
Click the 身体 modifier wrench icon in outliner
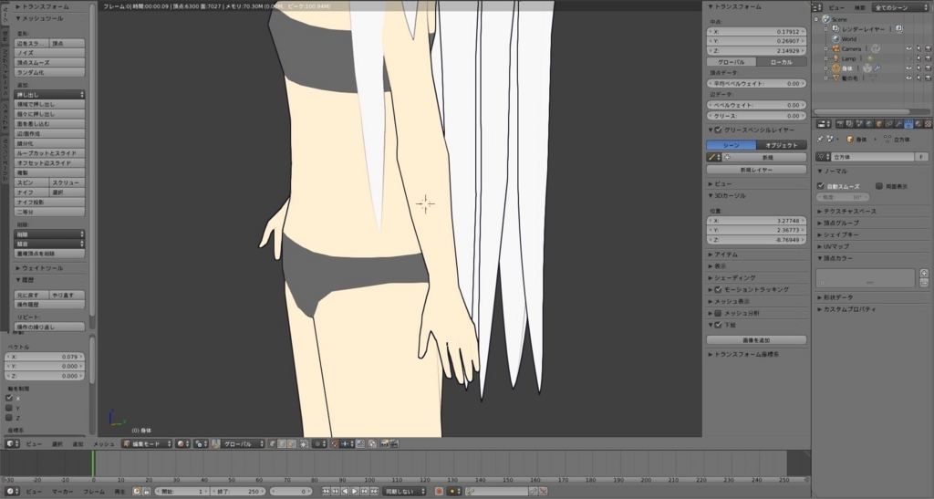click(x=877, y=68)
